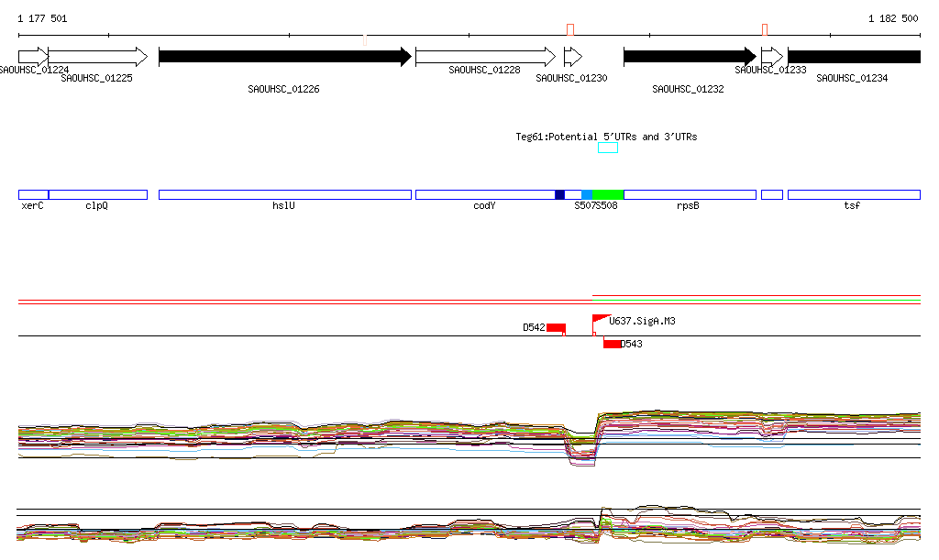Select the SAOUHSC_01224 gene arrow

click(x=32, y=57)
